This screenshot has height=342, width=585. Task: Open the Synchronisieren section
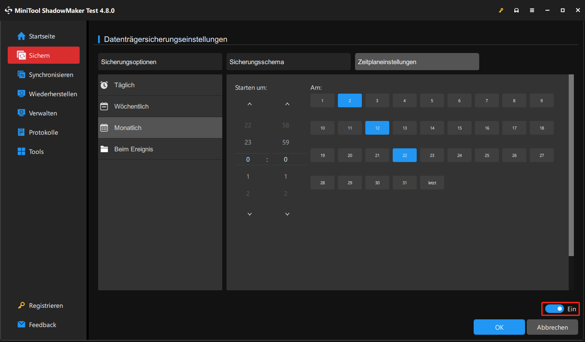[49, 74]
